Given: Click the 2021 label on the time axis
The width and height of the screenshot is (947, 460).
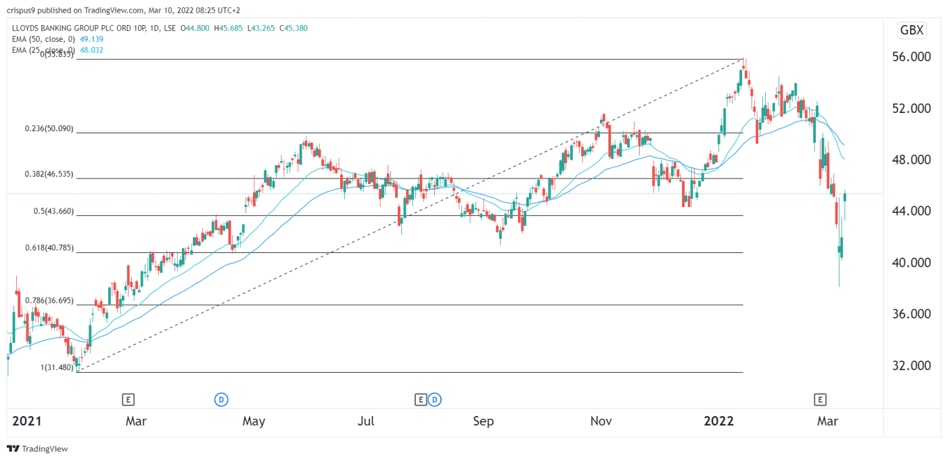Looking at the screenshot, I should click(x=27, y=421).
